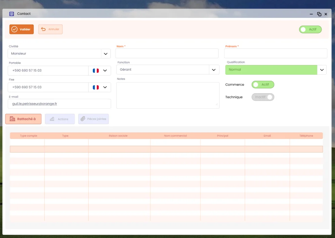Open the Civilité dropdown
This screenshot has height=238, width=335.
click(x=106, y=54)
